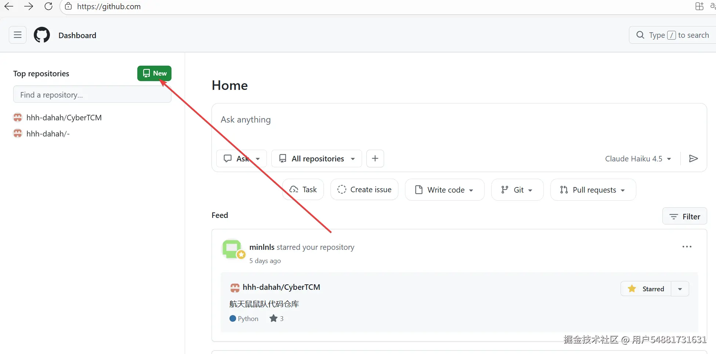Open the hhh-dahah/- sidebar repository

click(48, 134)
